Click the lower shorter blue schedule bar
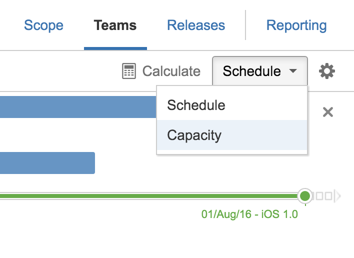This screenshot has height=258, width=354. [47, 163]
